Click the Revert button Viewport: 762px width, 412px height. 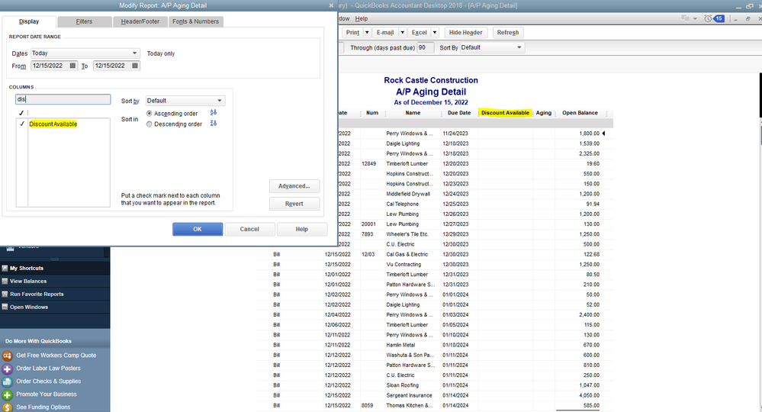click(294, 204)
